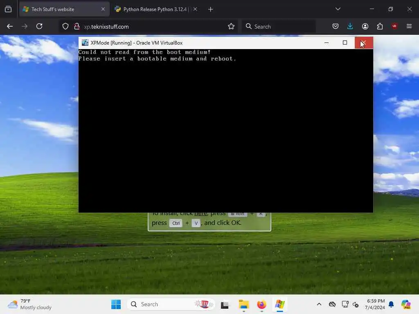Open the cloud sync tray icon
The width and height of the screenshot is (419, 314).
coord(332,304)
